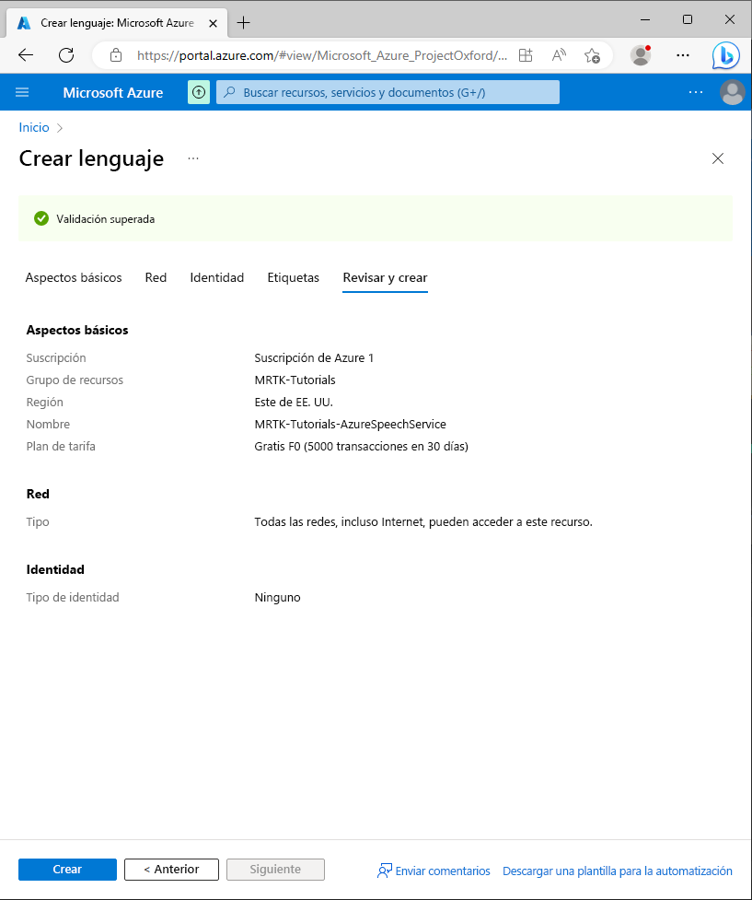The width and height of the screenshot is (752, 900).
Task: Click name MRTK-Tutorials-AzureSpeechService
Action: point(350,424)
